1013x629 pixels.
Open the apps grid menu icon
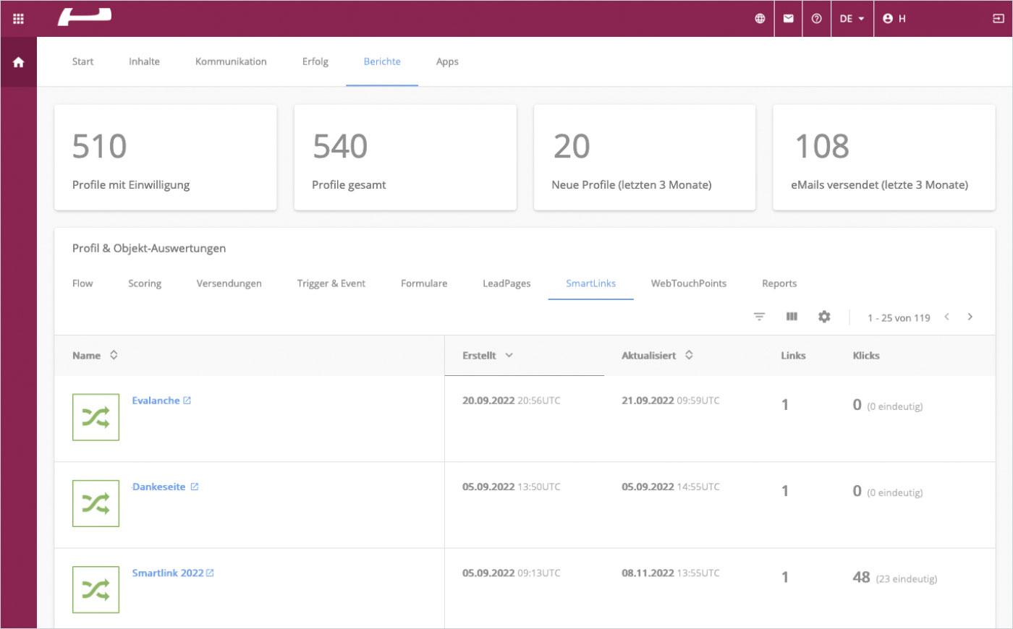point(18,19)
